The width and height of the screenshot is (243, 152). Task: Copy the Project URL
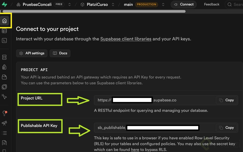(227, 100)
